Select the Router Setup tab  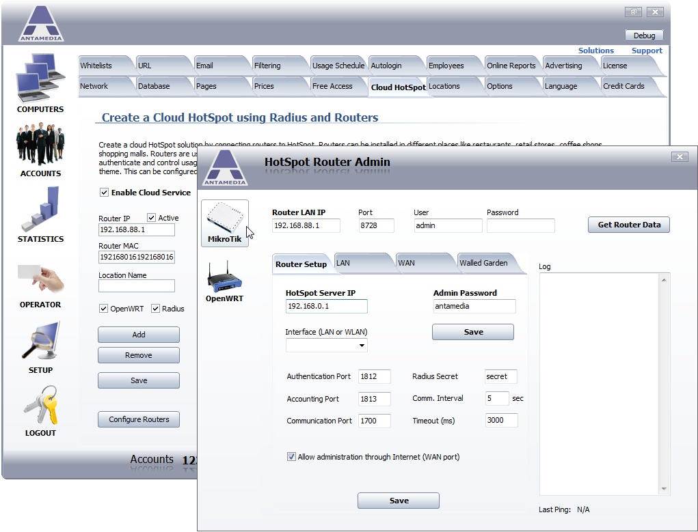301,264
